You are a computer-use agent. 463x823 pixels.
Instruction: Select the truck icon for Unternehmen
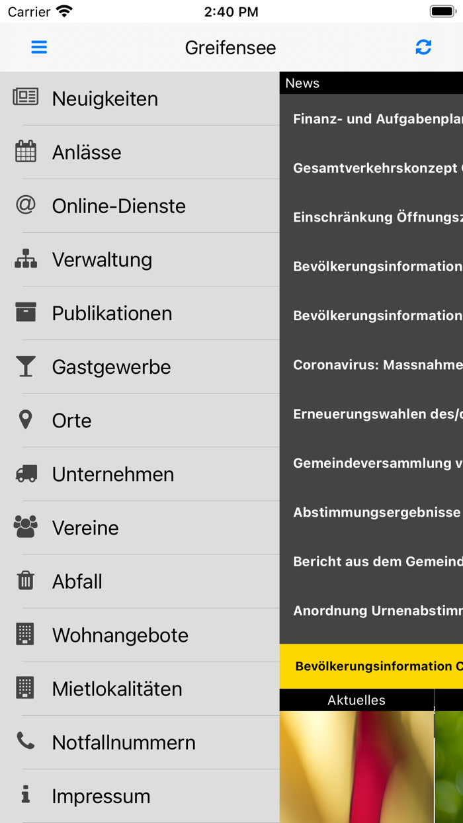tap(24, 474)
